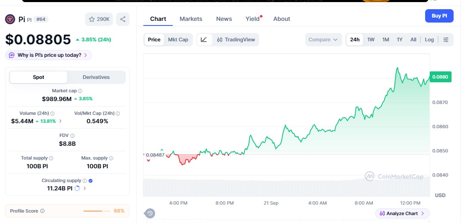Switch to TradingView chart mode
462x223 pixels.
pos(236,40)
